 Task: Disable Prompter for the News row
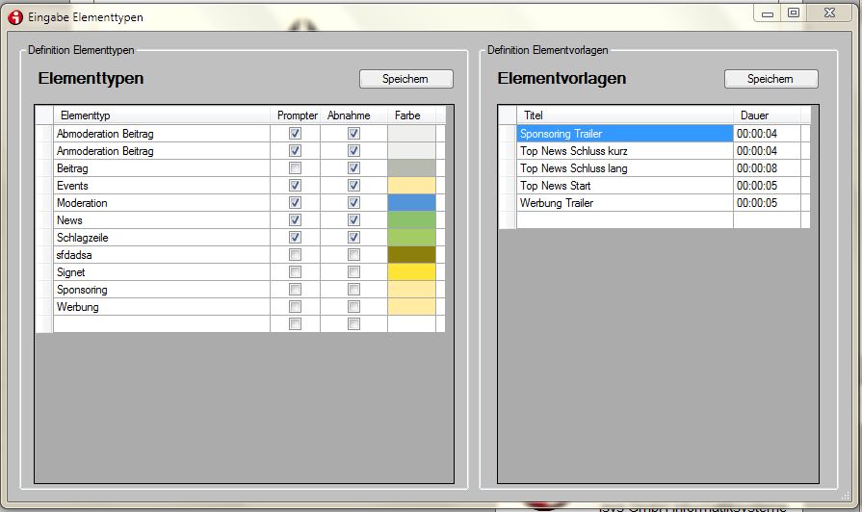coord(296,220)
